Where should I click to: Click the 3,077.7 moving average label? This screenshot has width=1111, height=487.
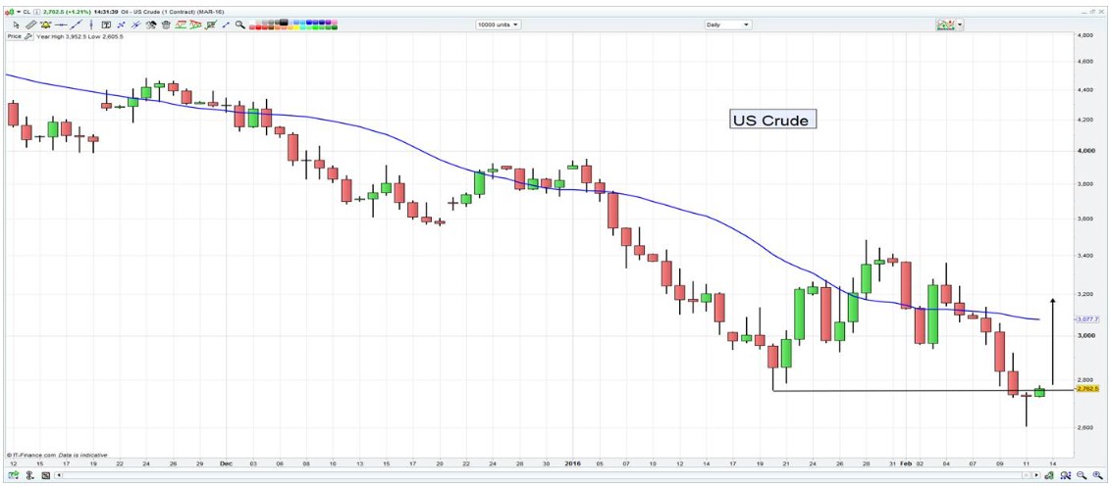point(1086,319)
